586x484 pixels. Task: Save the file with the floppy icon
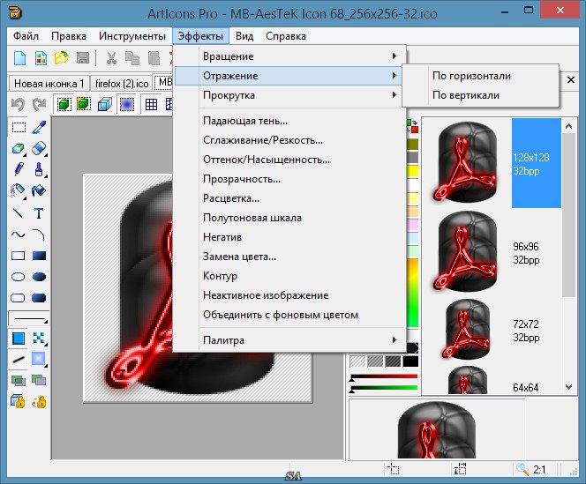[x=83, y=58]
